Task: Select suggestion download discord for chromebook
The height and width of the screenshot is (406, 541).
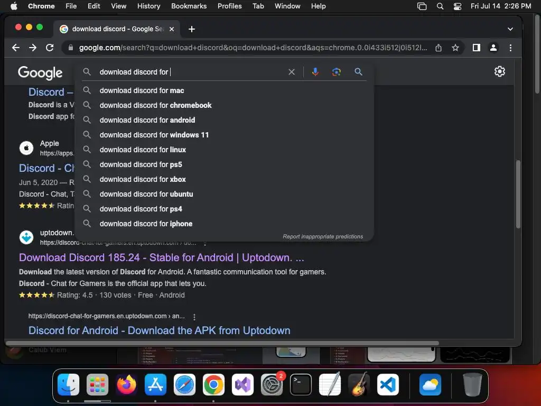Action: [x=224, y=105]
